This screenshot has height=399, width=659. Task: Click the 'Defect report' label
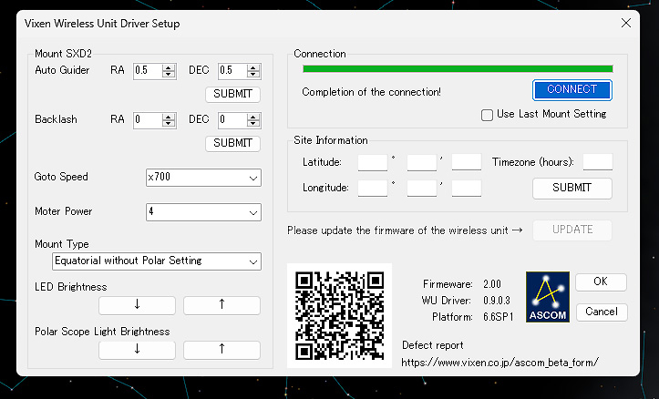click(432, 345)
